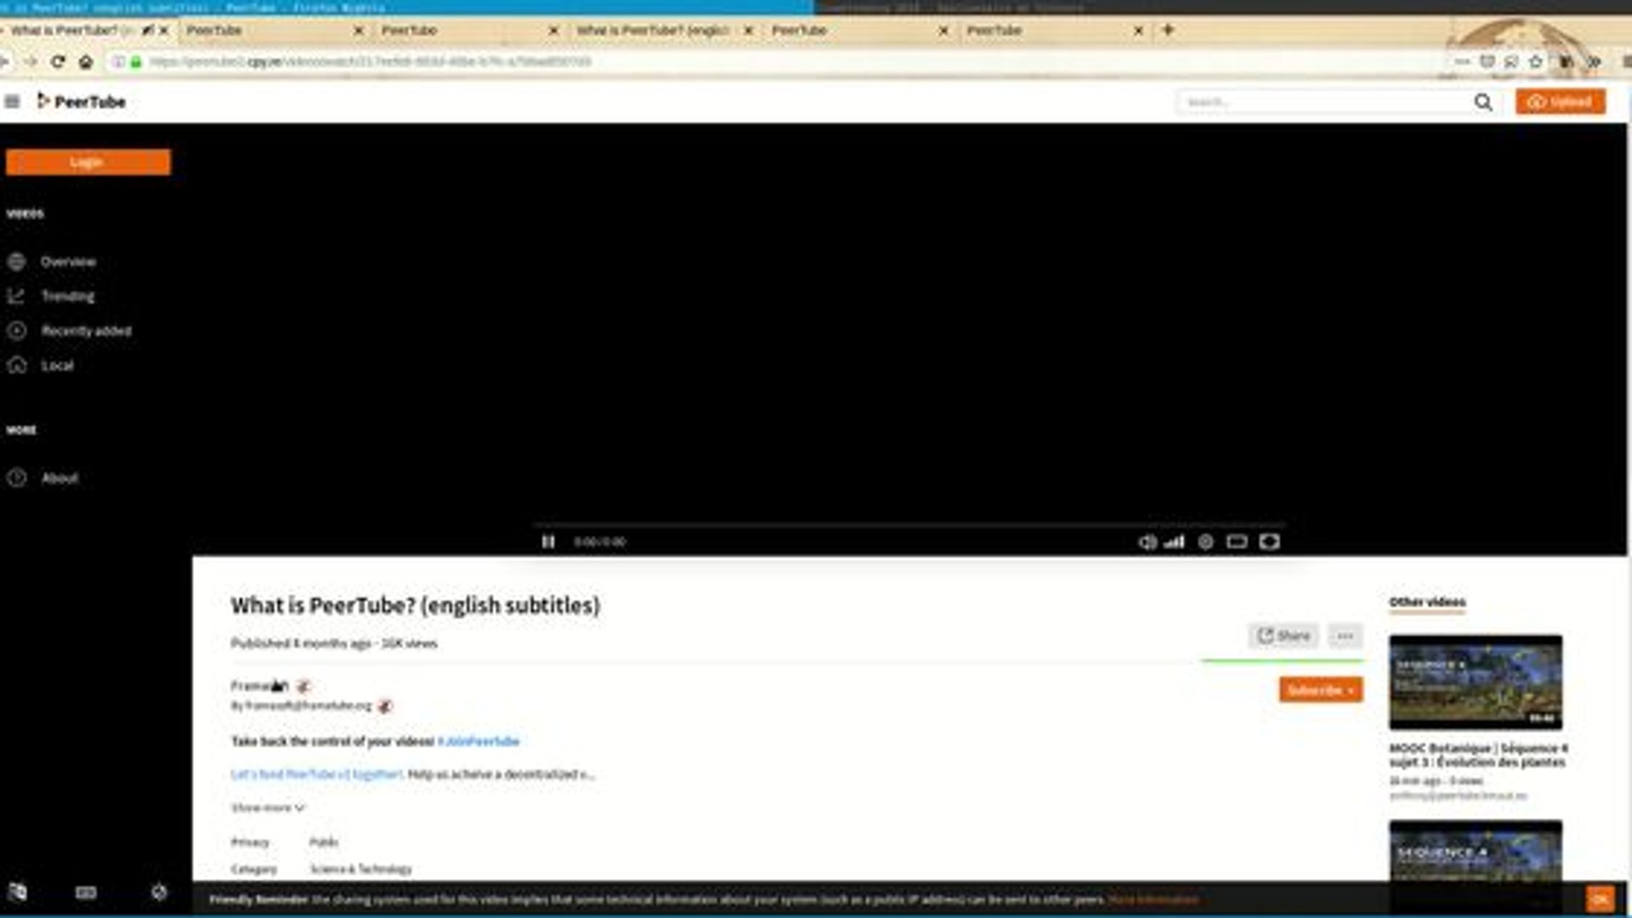Pause the video with the pause button
This screenshot has height=918, width=1632.
click(548, 541)
